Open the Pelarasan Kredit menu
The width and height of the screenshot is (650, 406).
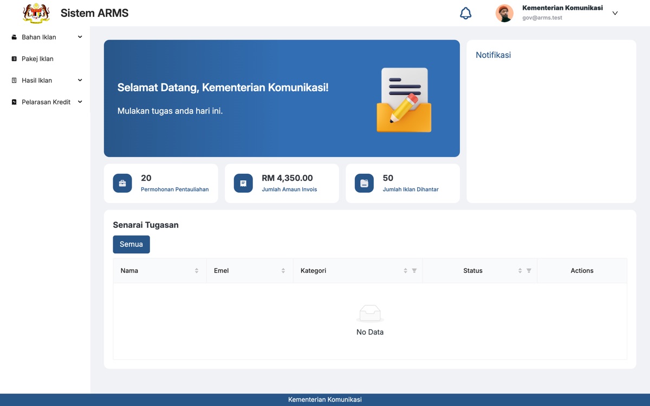(45, 102)
